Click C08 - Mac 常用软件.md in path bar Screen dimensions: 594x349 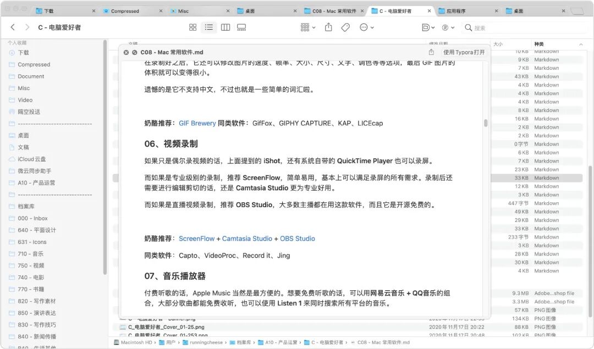380,342
